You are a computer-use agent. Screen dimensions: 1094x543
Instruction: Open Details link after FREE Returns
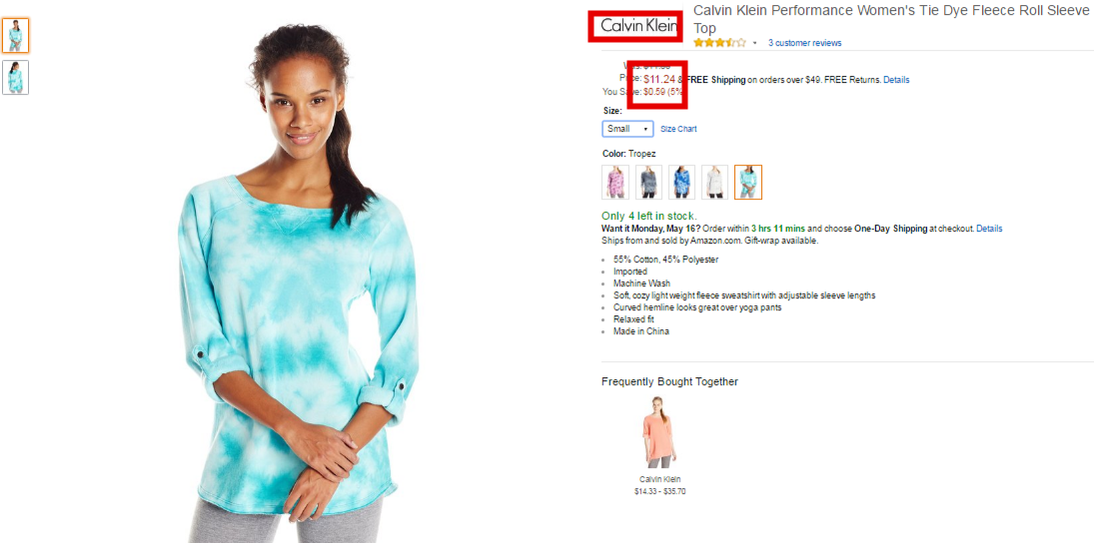tap(896, 80)
